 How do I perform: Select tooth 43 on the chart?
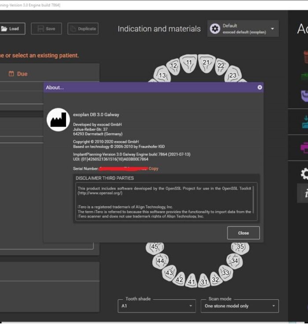[169, 273]
